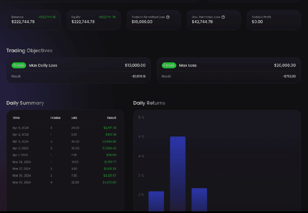
Task: Click the Time column header
Action: 16,118
